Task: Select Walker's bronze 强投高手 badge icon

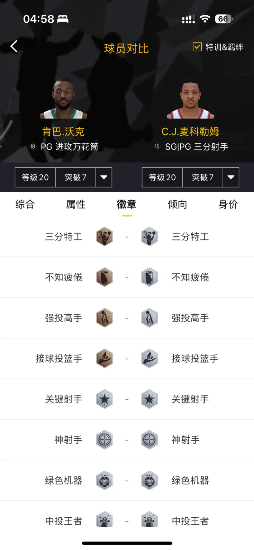Action: pos(105,318)
